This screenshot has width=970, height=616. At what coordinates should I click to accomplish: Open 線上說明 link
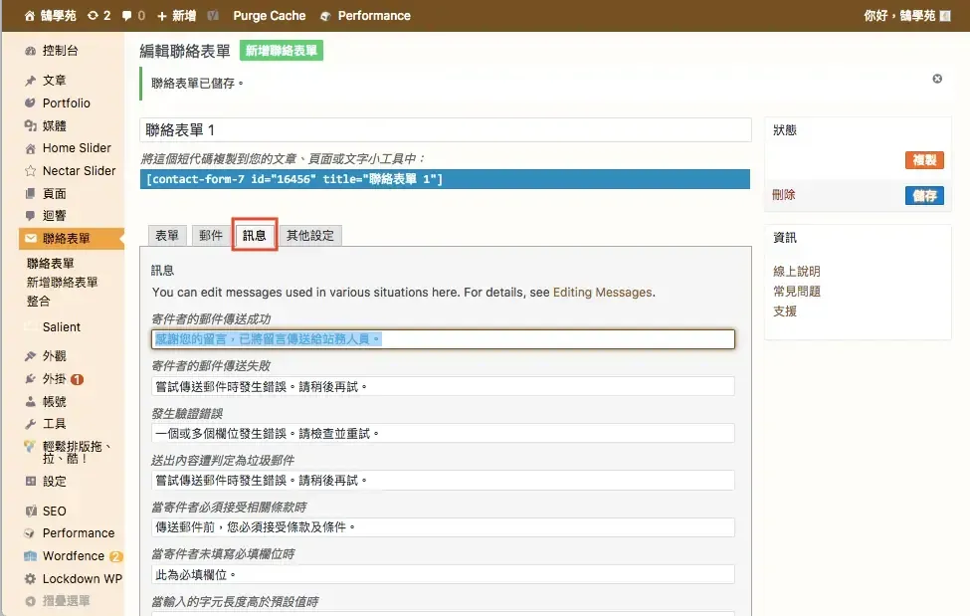pos(797,271)
